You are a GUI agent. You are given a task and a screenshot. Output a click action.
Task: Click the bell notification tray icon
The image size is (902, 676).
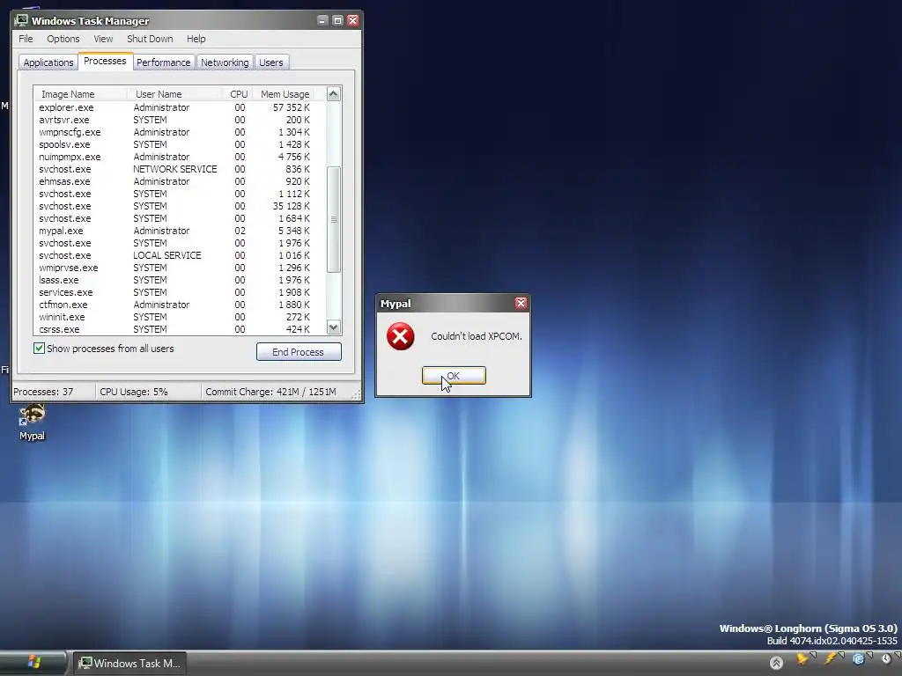pyautogui.click(x=802, y=658)
